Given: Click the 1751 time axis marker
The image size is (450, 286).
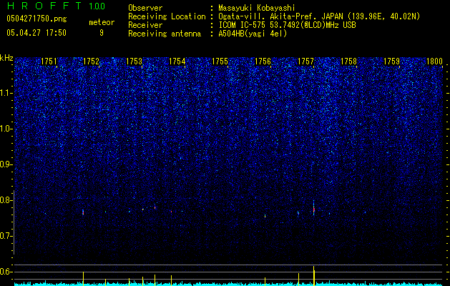Looking at the screenshot, I should [x=49, y=61].
